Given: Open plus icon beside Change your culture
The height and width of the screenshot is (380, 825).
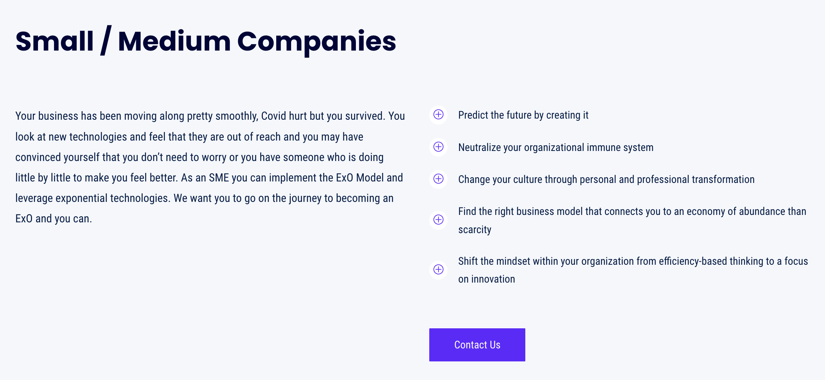Looking at the screenshot, I should pyautogui.click(x=439, y=179).
